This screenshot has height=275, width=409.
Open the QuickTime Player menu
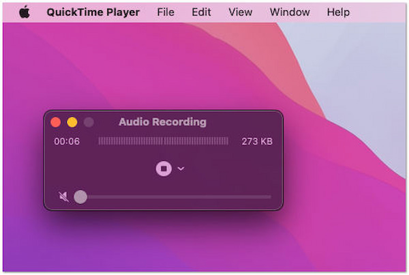click(x=93, y=12)
